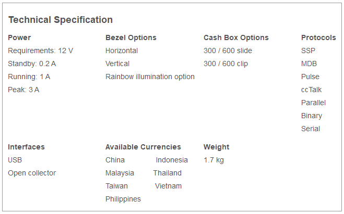Click the 1.7 kg weight value
Viewport: 344px width, 214px height.
213,160
